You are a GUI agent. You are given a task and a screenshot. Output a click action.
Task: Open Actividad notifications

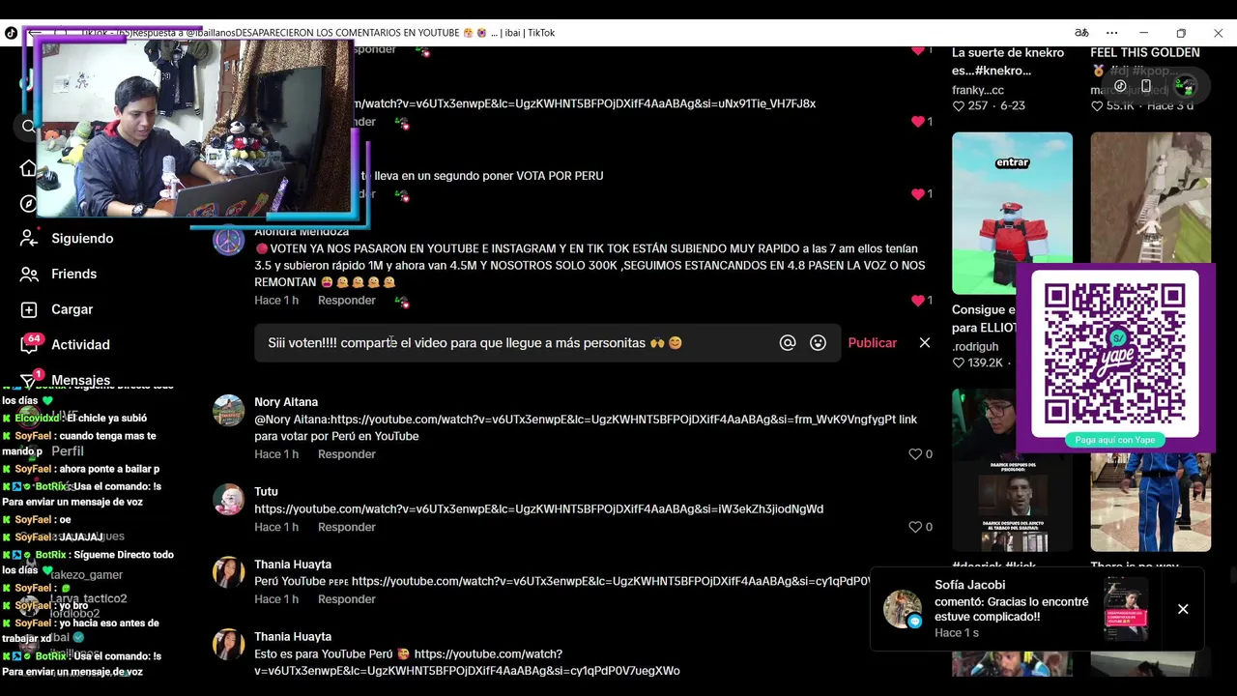[80, 345]
